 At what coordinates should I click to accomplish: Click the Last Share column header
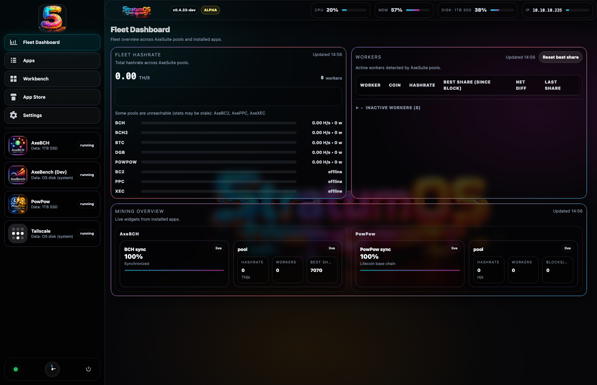(x=553, y=85)
